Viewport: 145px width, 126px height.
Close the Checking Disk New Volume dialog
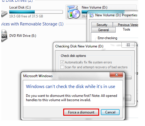pyautogui.click(x=128, y=45)
